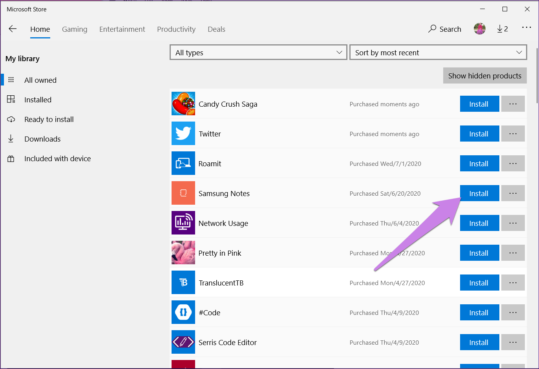Click the Candy Crush Saga title
The height and width of the screenshot is (369, 539).
click(228, 104)
